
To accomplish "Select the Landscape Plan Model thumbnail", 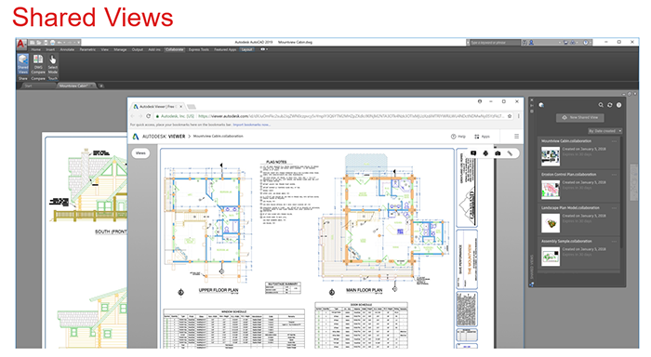I will [x=551, y=223].
